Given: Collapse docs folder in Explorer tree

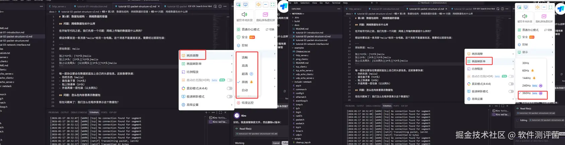Looking at the screenshot, I should (x=297, y=25).
